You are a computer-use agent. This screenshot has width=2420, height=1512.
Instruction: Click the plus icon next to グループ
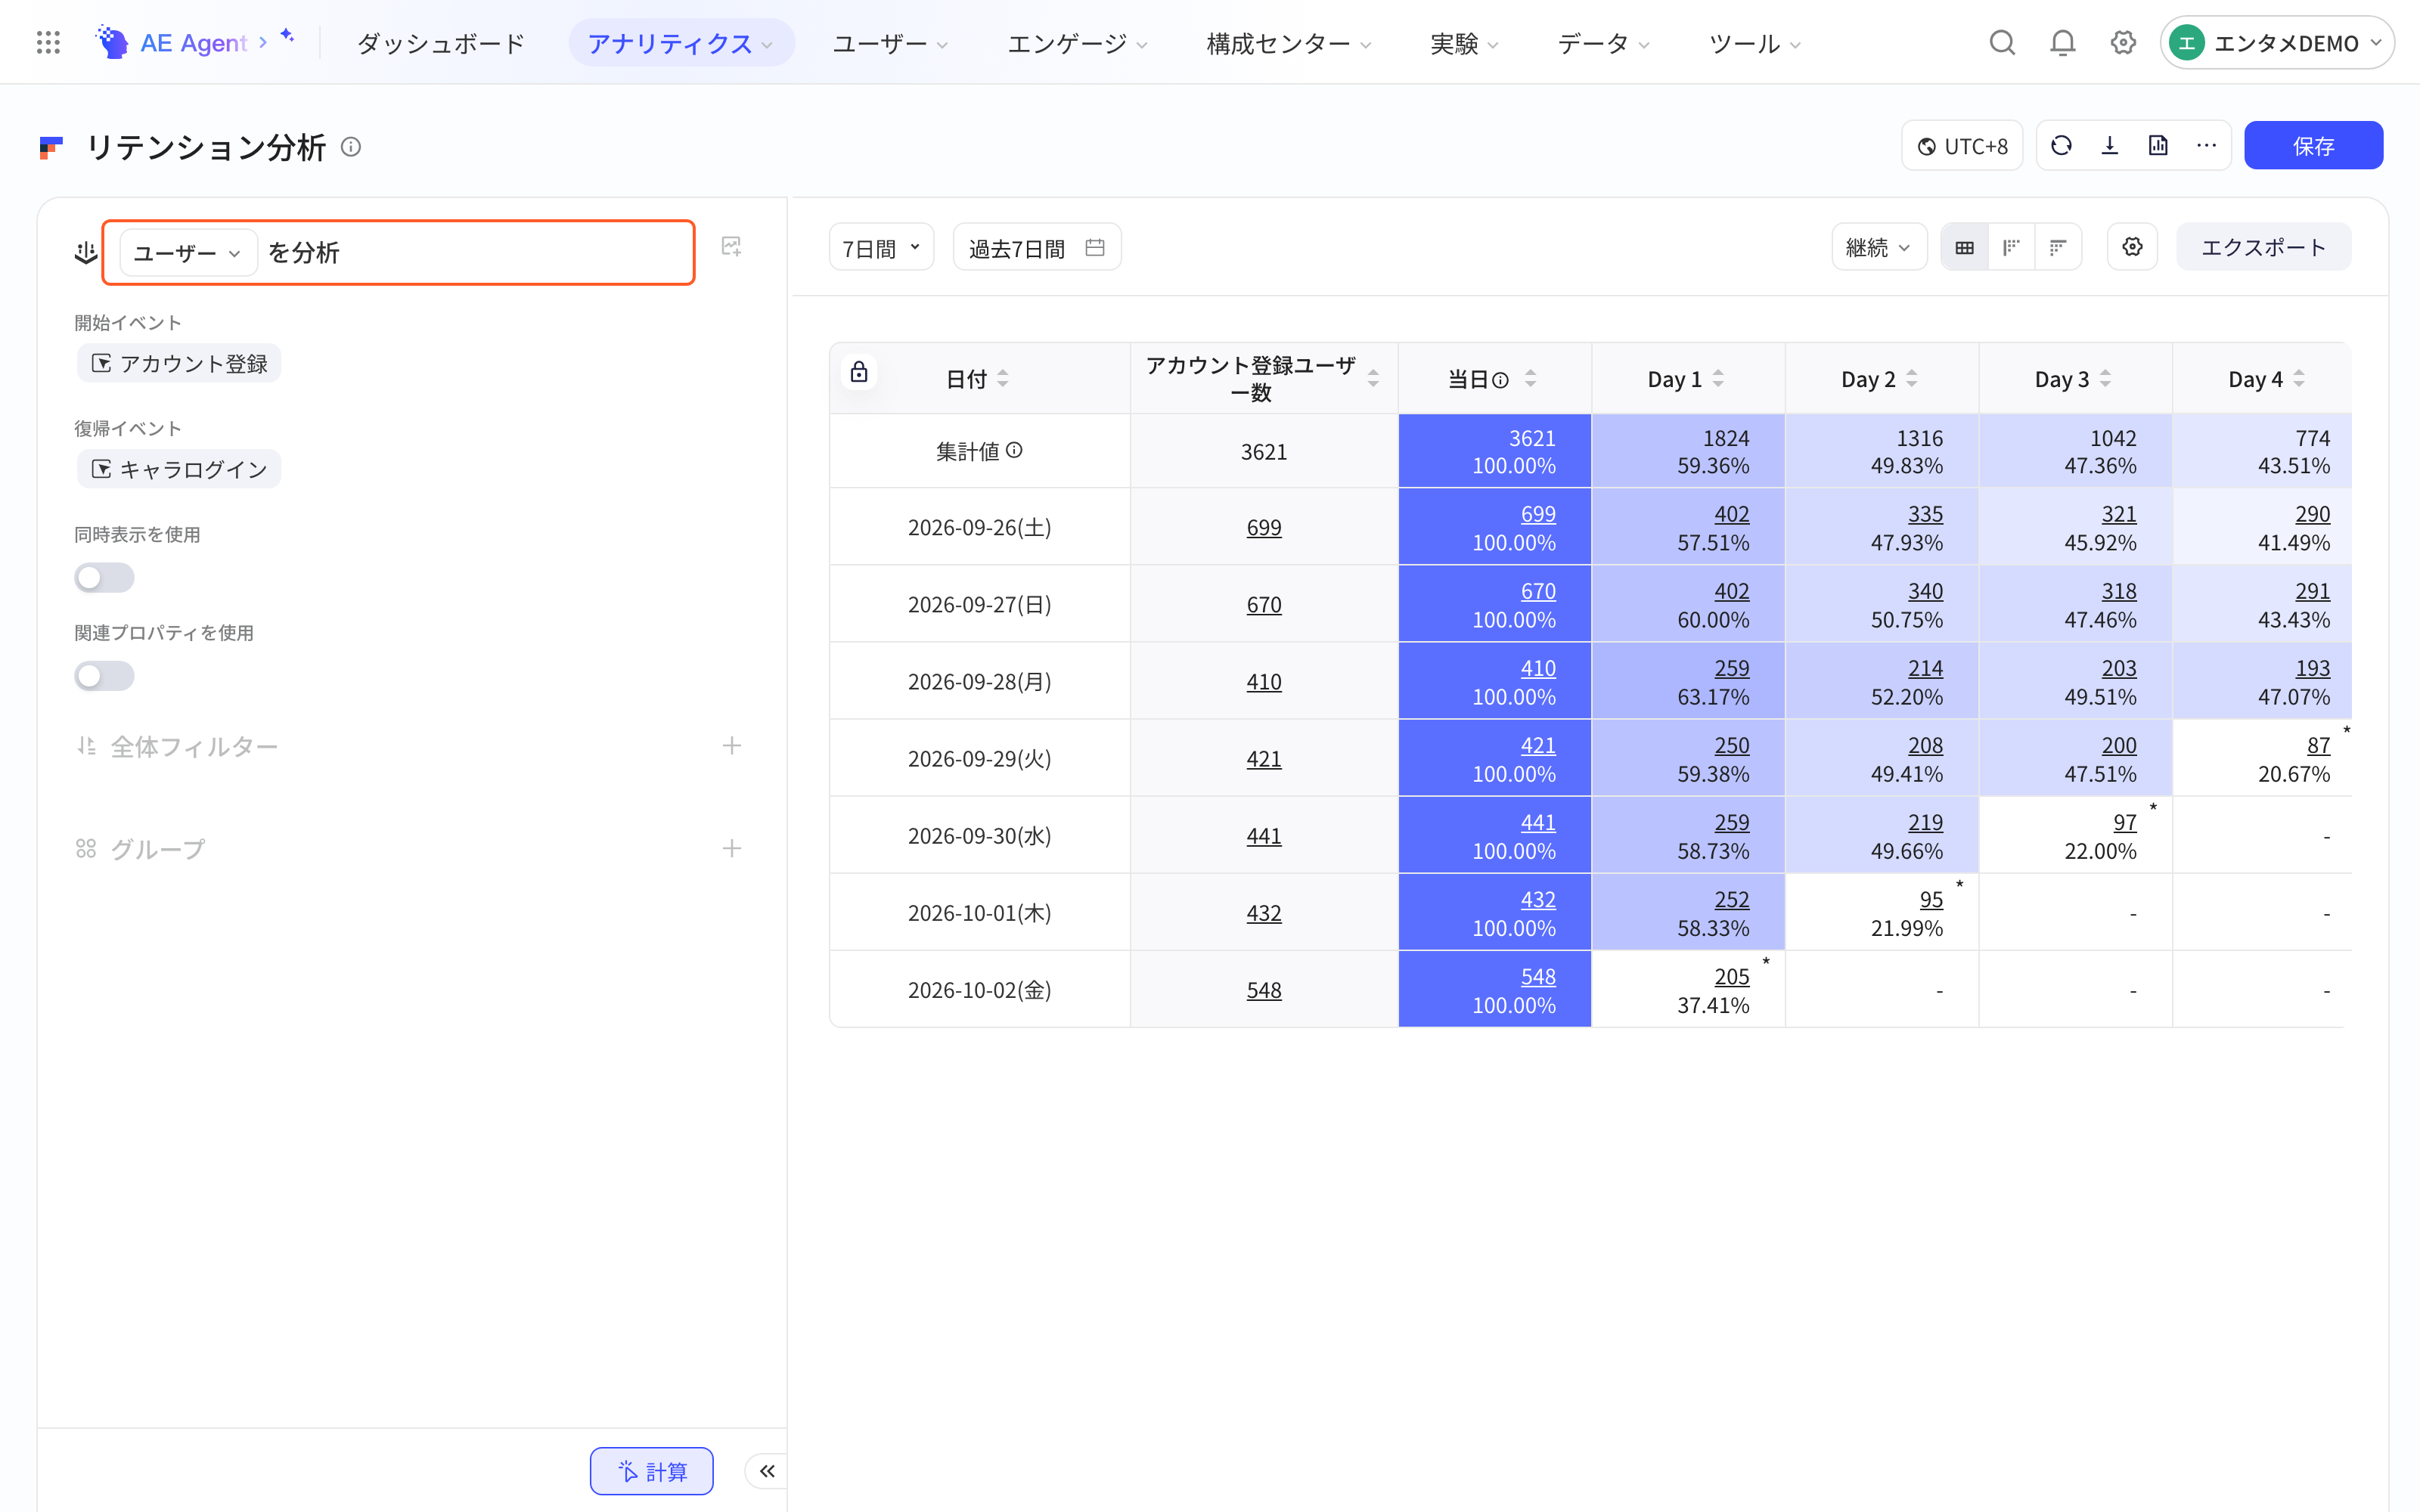pyautogui.click(x=732, y=849)
